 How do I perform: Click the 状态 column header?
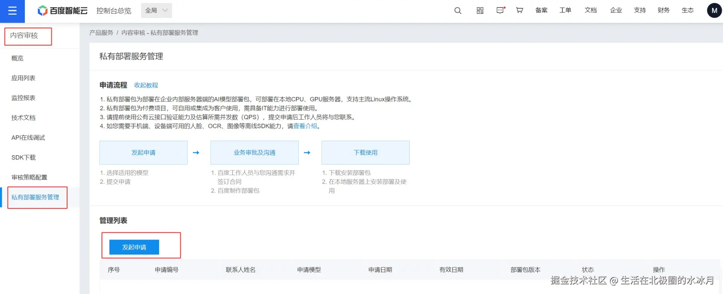click(588, 270)
